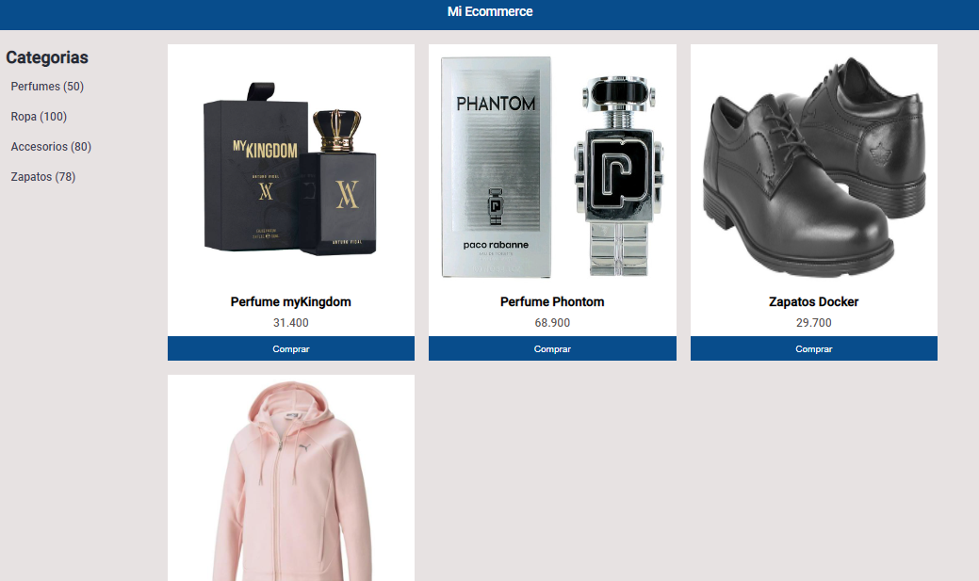Click the Mi Ecommerce header title
The image size is (979, 581).
click(x=490, y=11)
